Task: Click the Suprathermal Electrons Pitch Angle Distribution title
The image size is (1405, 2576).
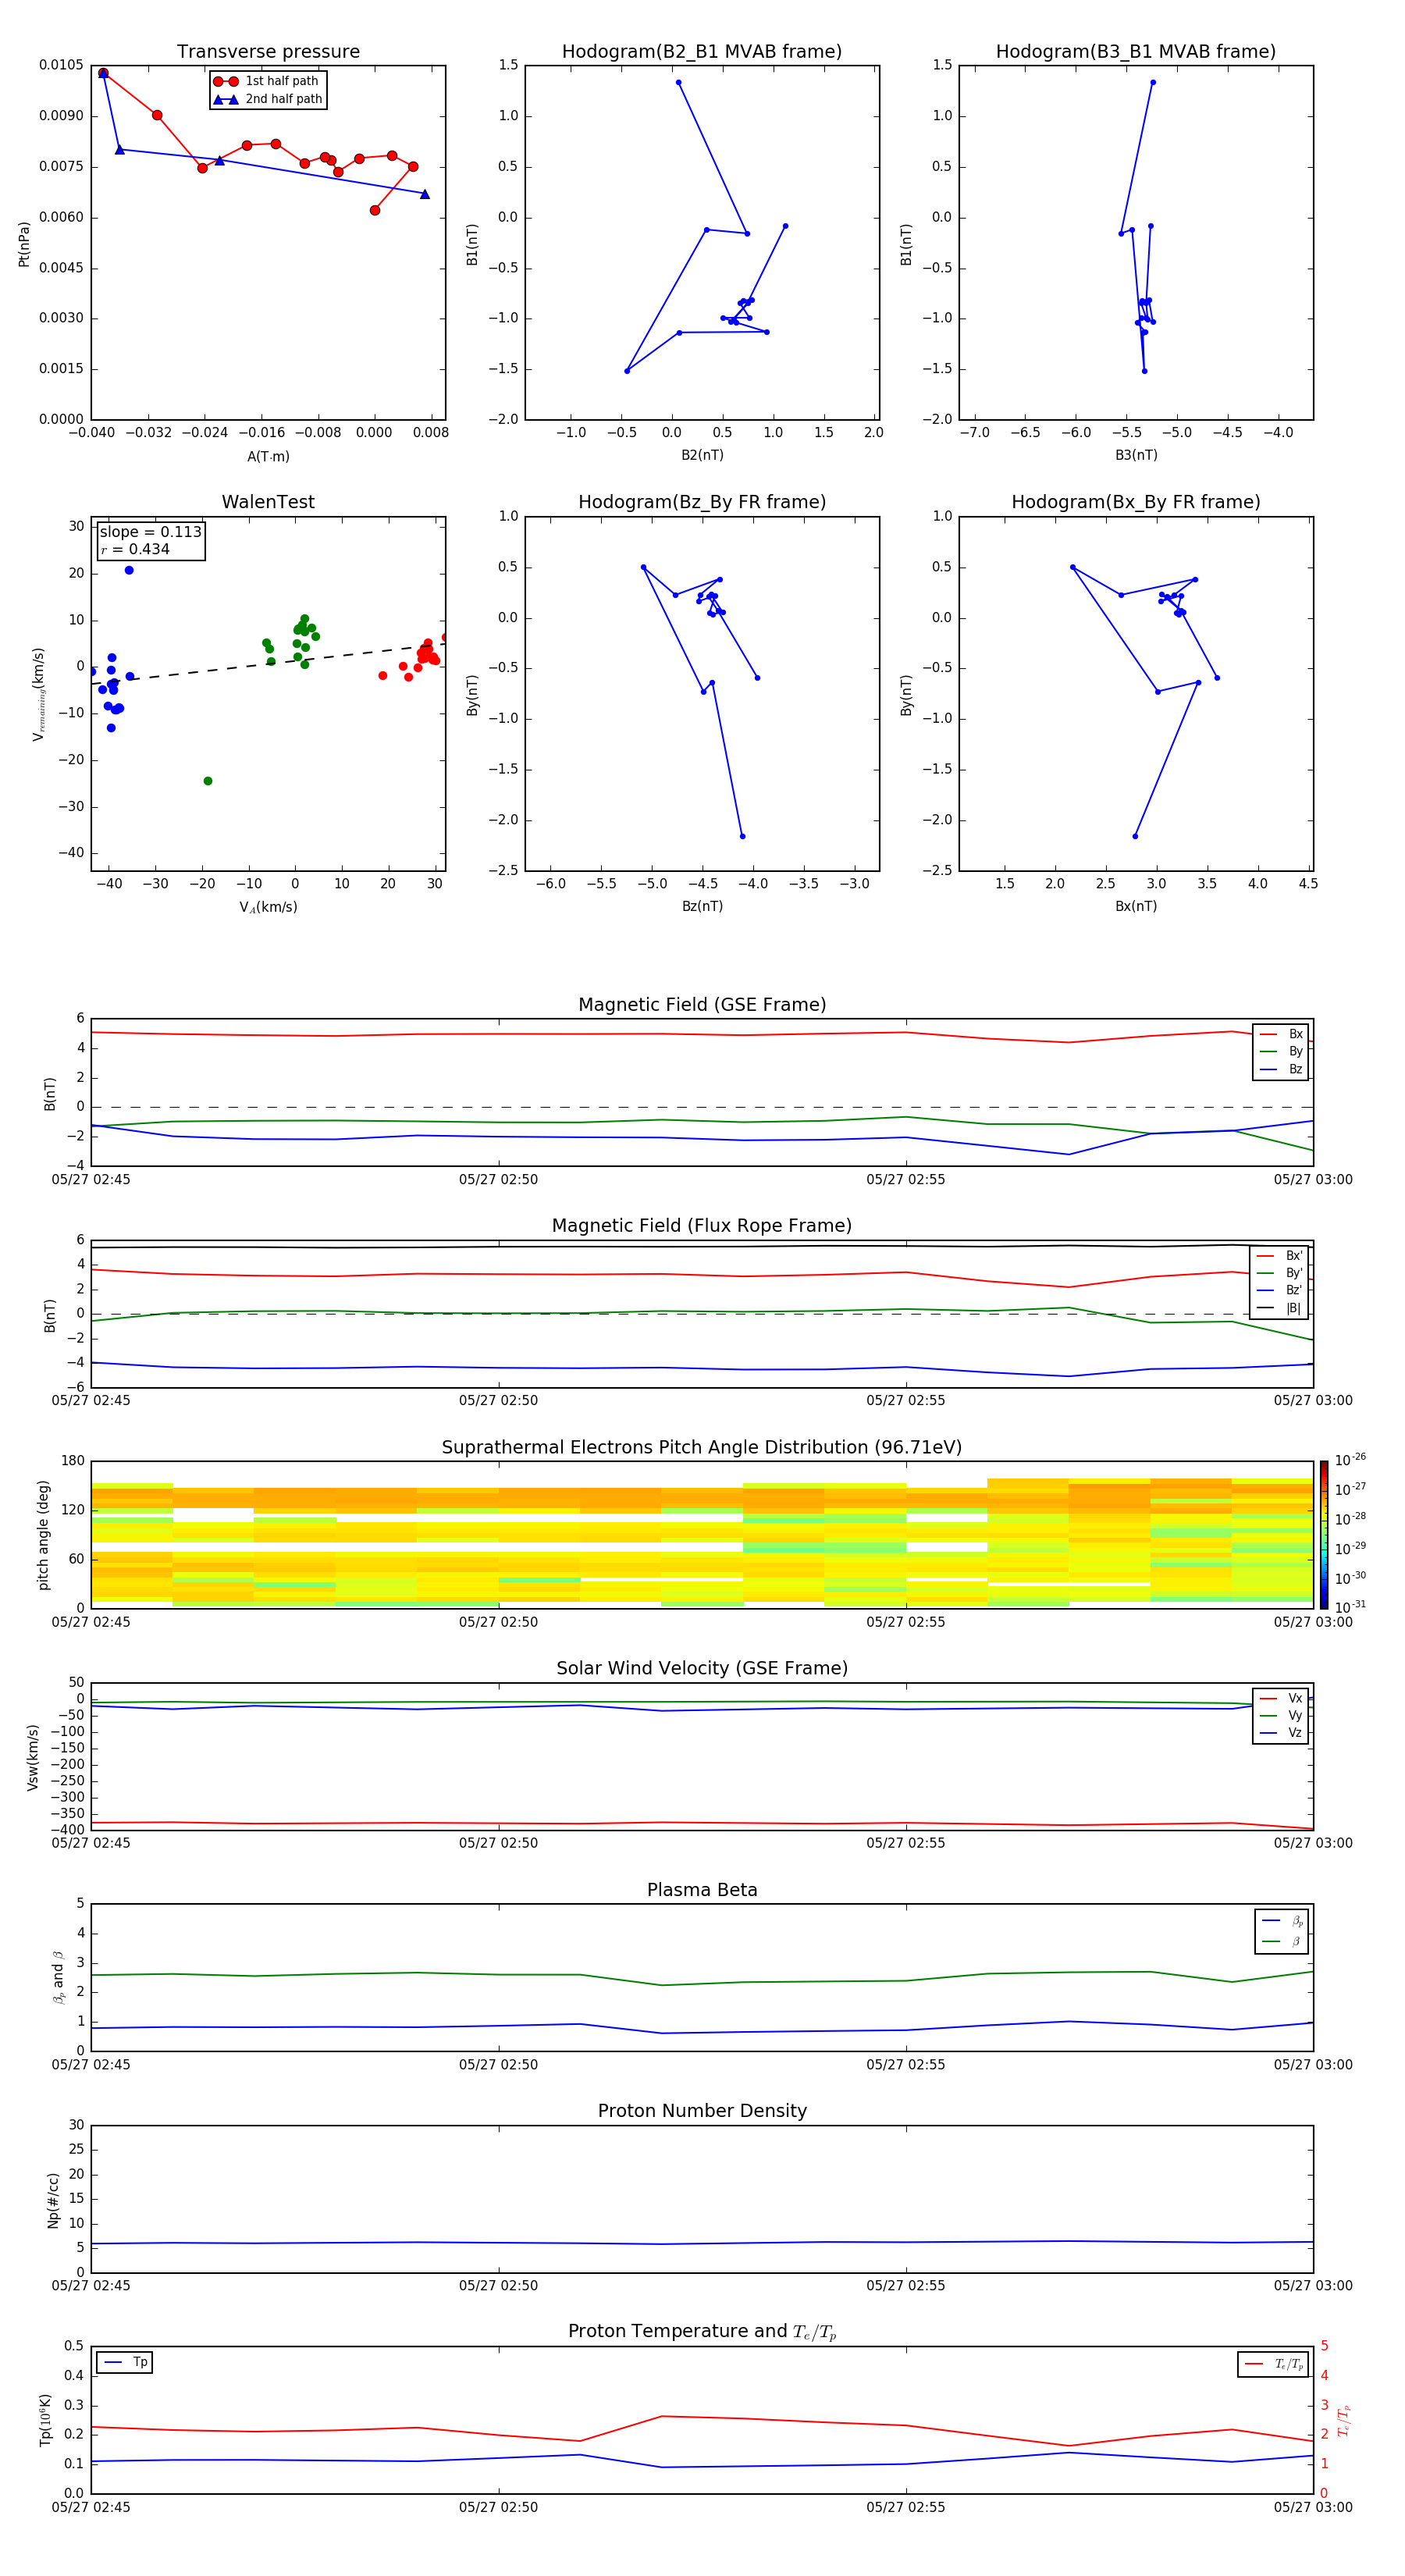Action: pyautogui.click(x=702, y=1447)
